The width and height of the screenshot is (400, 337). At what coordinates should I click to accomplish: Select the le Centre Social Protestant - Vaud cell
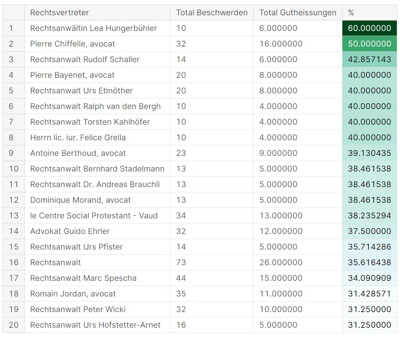tap(94, 216)
